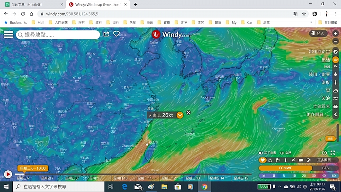
Task: Click the wind flag icon in bottom bar
Action: tap(278, 160)
